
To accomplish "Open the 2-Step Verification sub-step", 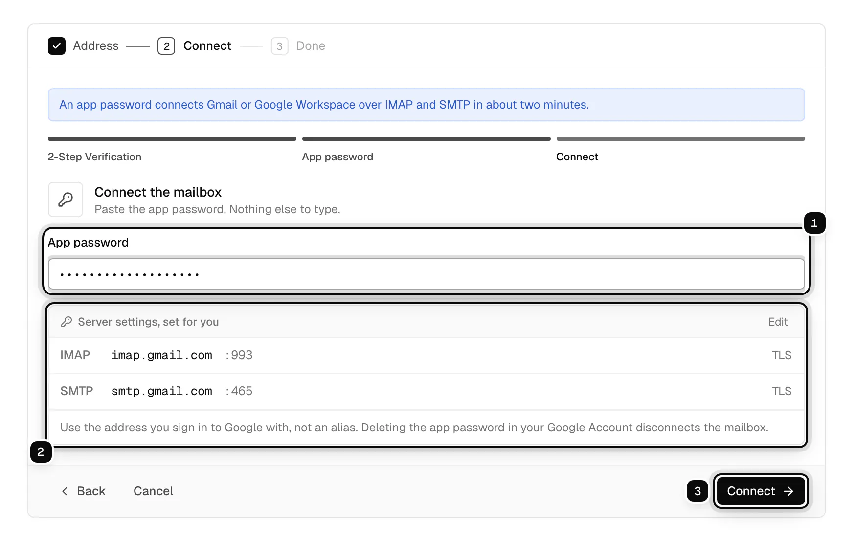I will (94, 157).
